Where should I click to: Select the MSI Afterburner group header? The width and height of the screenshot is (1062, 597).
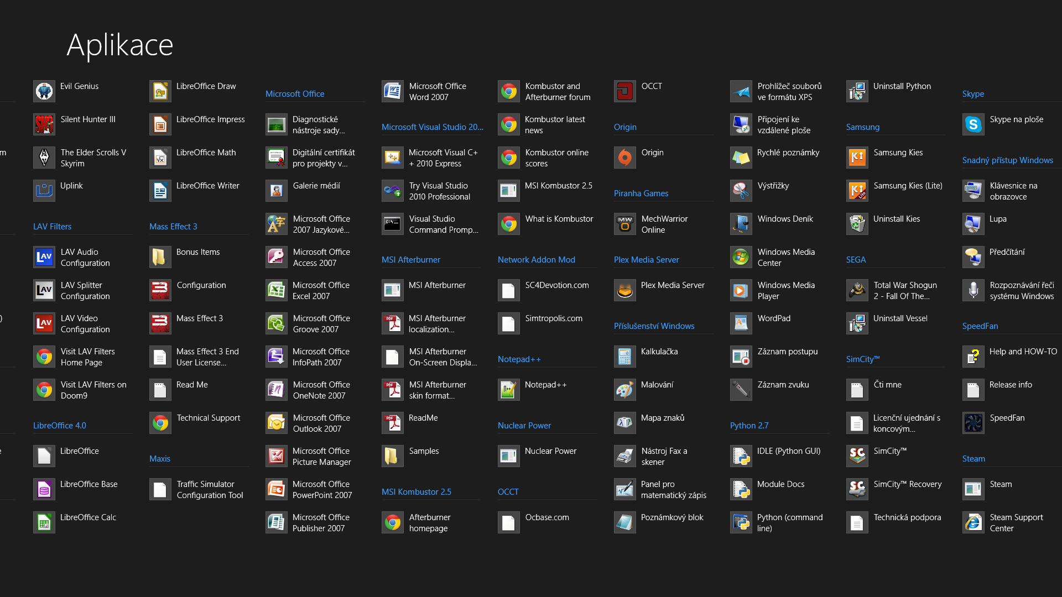(x=411, y=260)
